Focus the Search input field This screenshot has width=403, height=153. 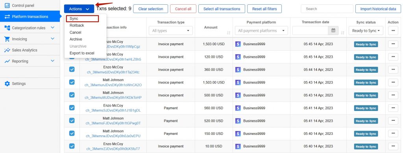coord(327,9)
